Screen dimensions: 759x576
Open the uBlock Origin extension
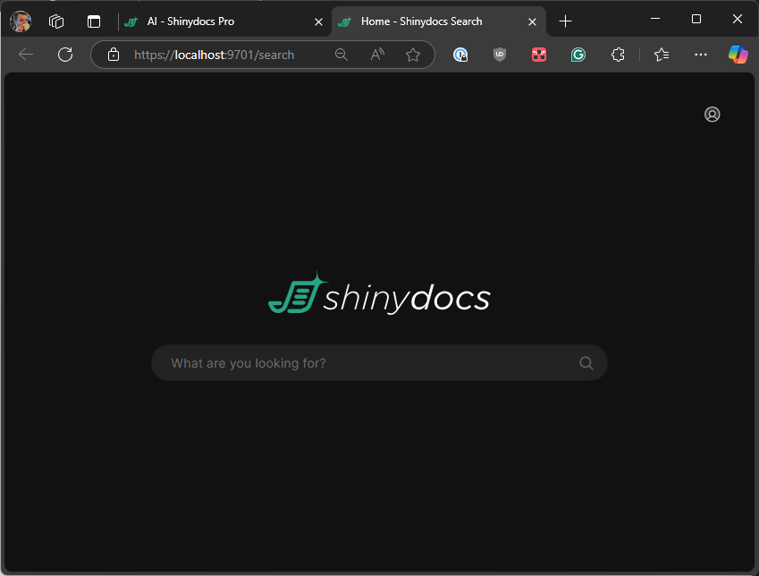click(x=500, y=55)
